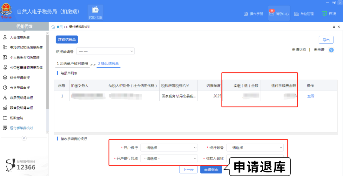The width and height of the screenshot is (343, 176).
Task: Click the 导出 button
Action: coord(326,40)
